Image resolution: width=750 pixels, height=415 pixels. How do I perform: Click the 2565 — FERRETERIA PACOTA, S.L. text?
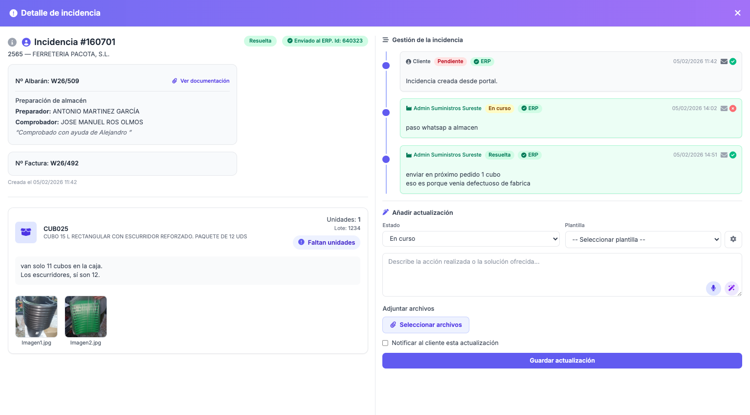[x=59, y=54]
